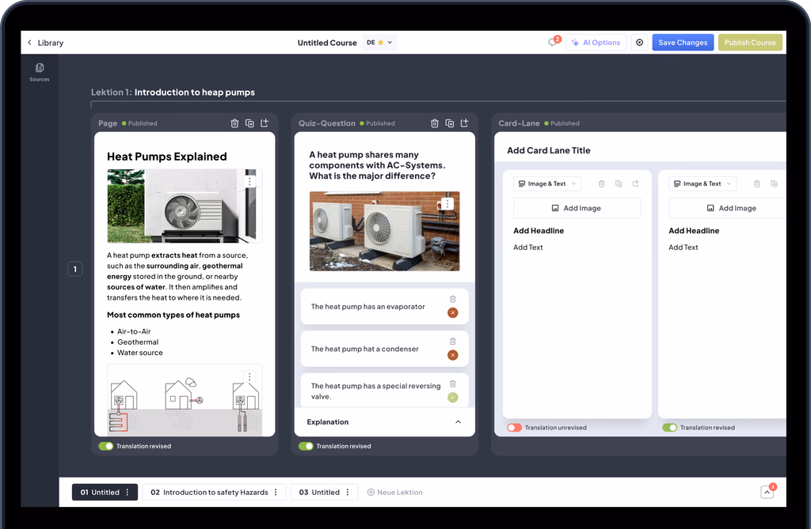Open three-dot menu on quiz question image

[x=448, y=203]
